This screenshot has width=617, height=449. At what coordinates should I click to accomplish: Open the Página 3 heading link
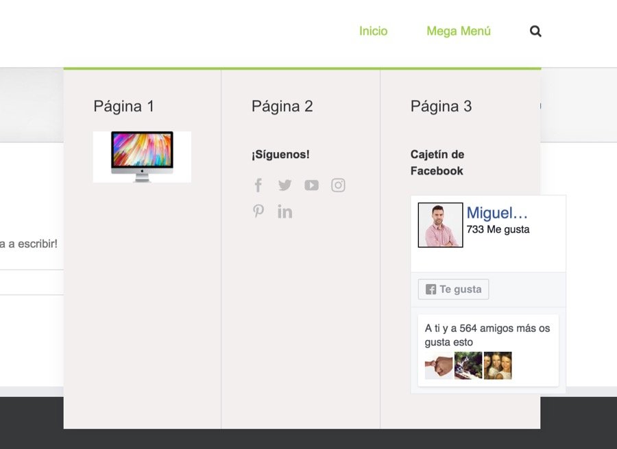(441, 106)
